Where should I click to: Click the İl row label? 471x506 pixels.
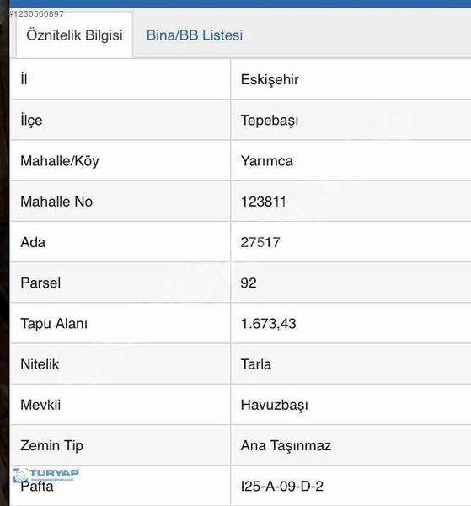(24, 79)
